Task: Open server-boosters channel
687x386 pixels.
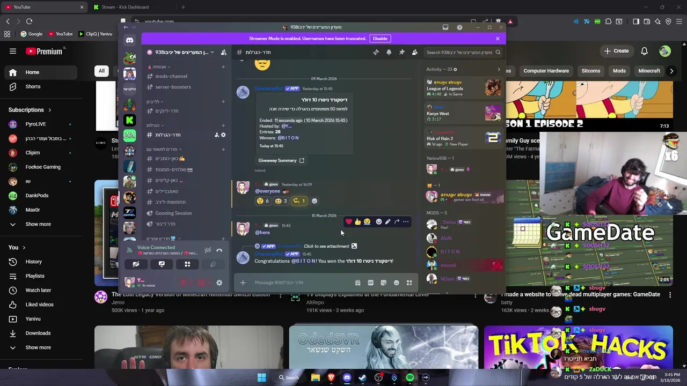Action: [186, 87]
